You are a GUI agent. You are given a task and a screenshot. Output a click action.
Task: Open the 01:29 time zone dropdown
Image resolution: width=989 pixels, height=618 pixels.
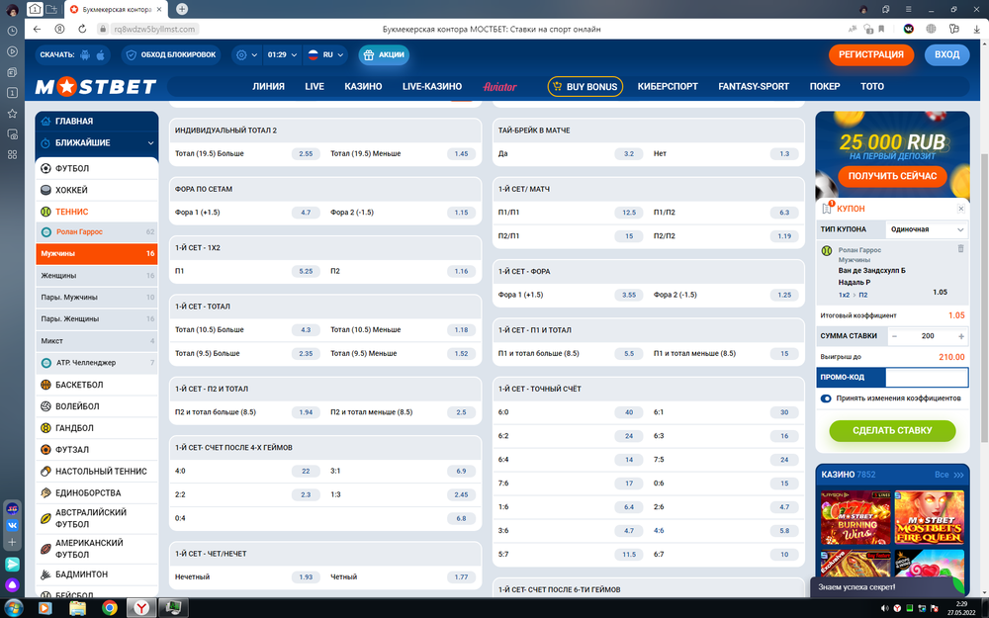[x=281, y=54]
